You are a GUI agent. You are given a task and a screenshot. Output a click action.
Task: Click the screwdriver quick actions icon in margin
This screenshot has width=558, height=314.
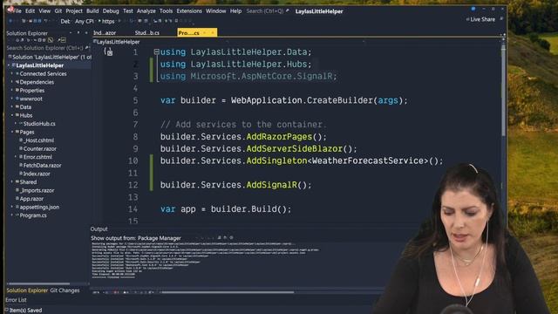click(108, 52)
